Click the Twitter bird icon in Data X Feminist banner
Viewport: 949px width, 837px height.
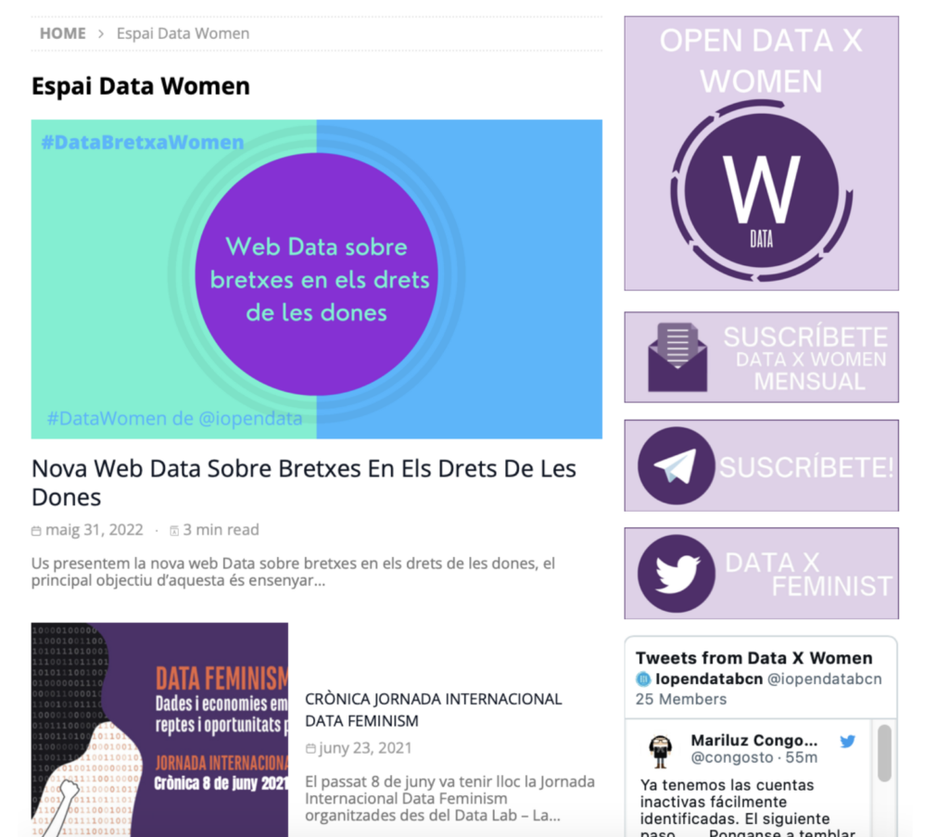(x=677, y=573)
